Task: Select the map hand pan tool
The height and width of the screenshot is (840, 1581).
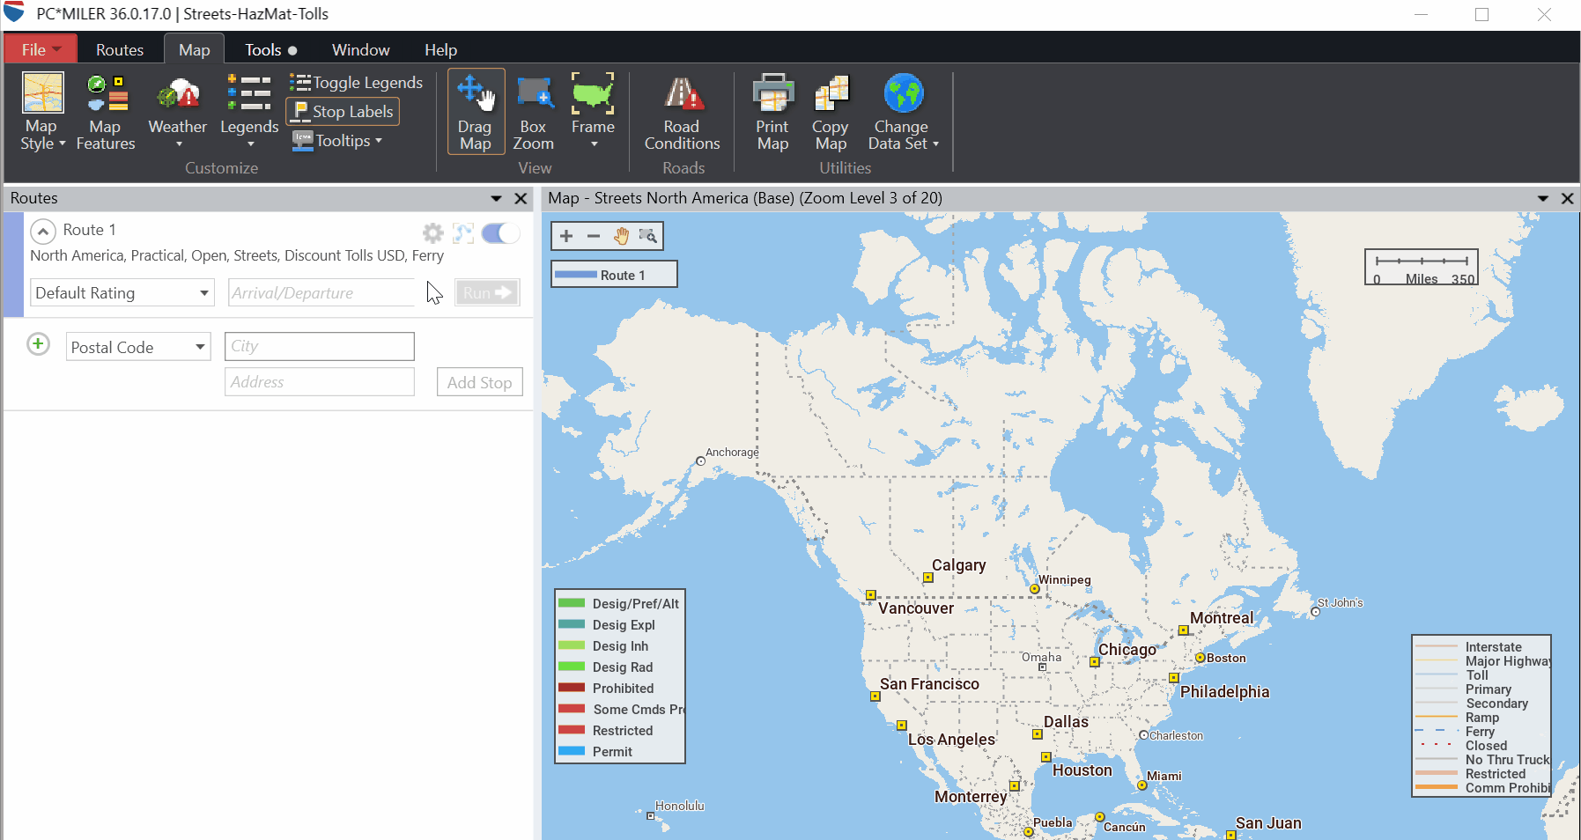Action: pyautogui.click(x=621, y=236)
